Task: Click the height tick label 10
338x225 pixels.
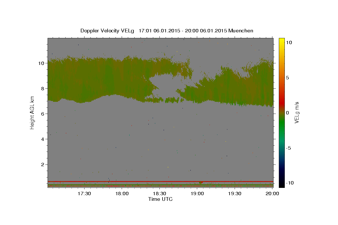Action: pos(41,63)
